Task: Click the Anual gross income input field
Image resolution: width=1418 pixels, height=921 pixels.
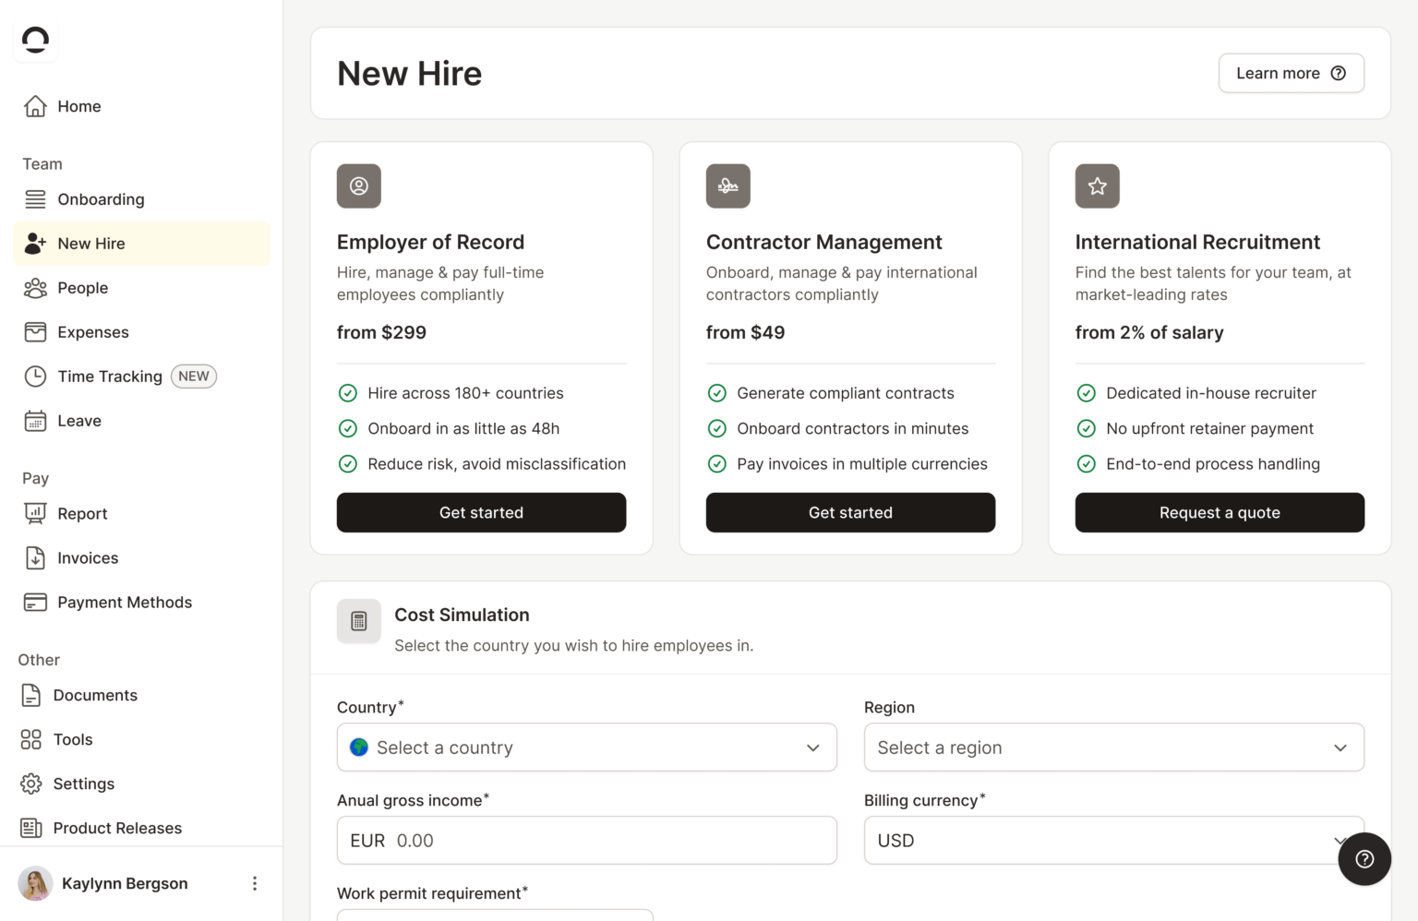Action: (586, 841)
